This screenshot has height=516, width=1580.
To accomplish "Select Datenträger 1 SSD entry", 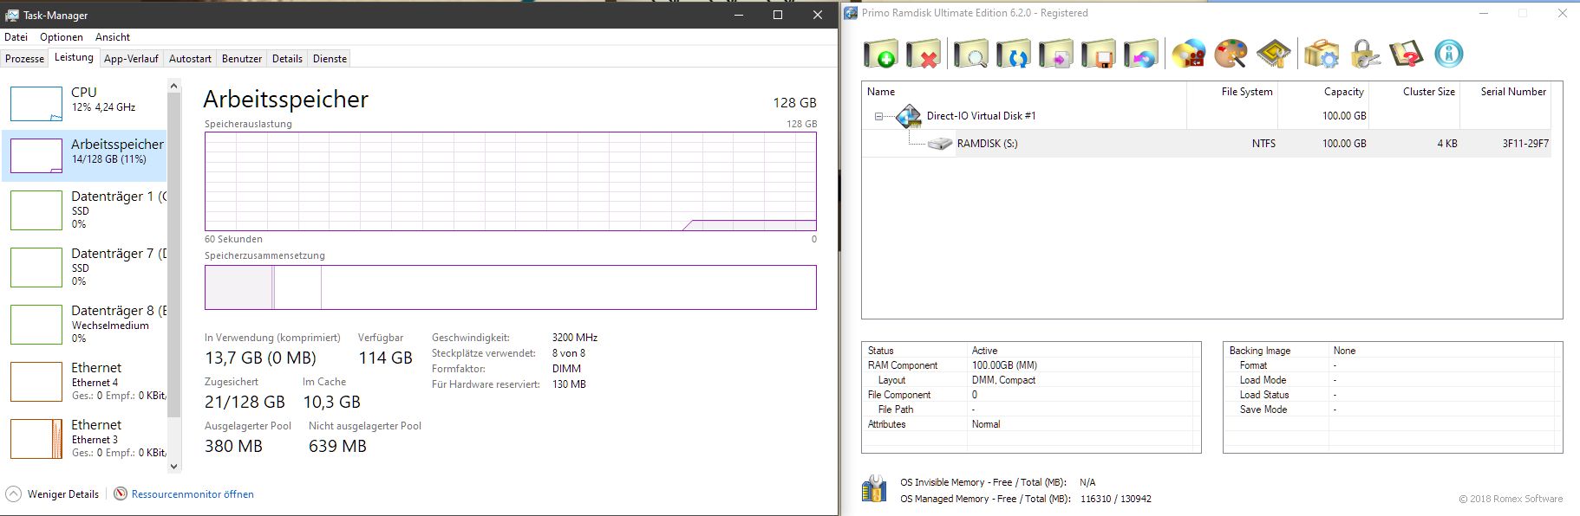I will [85, 210].
